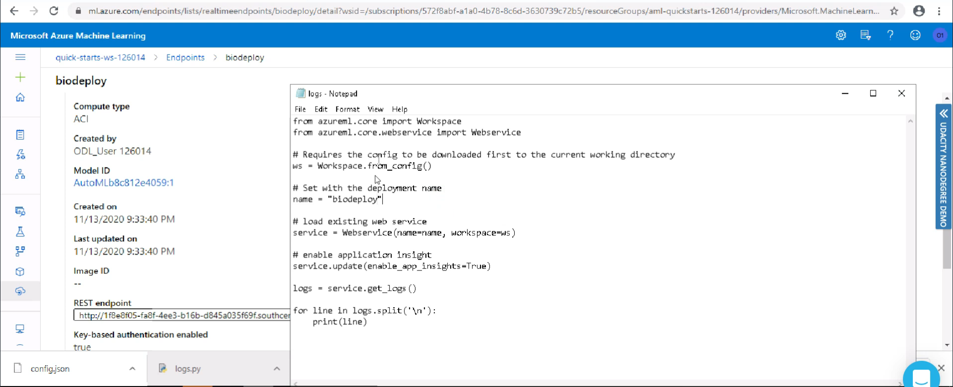
Task: Click the Notepad vertical scrollbar up arrow
Action: click(x=910, y=121)
